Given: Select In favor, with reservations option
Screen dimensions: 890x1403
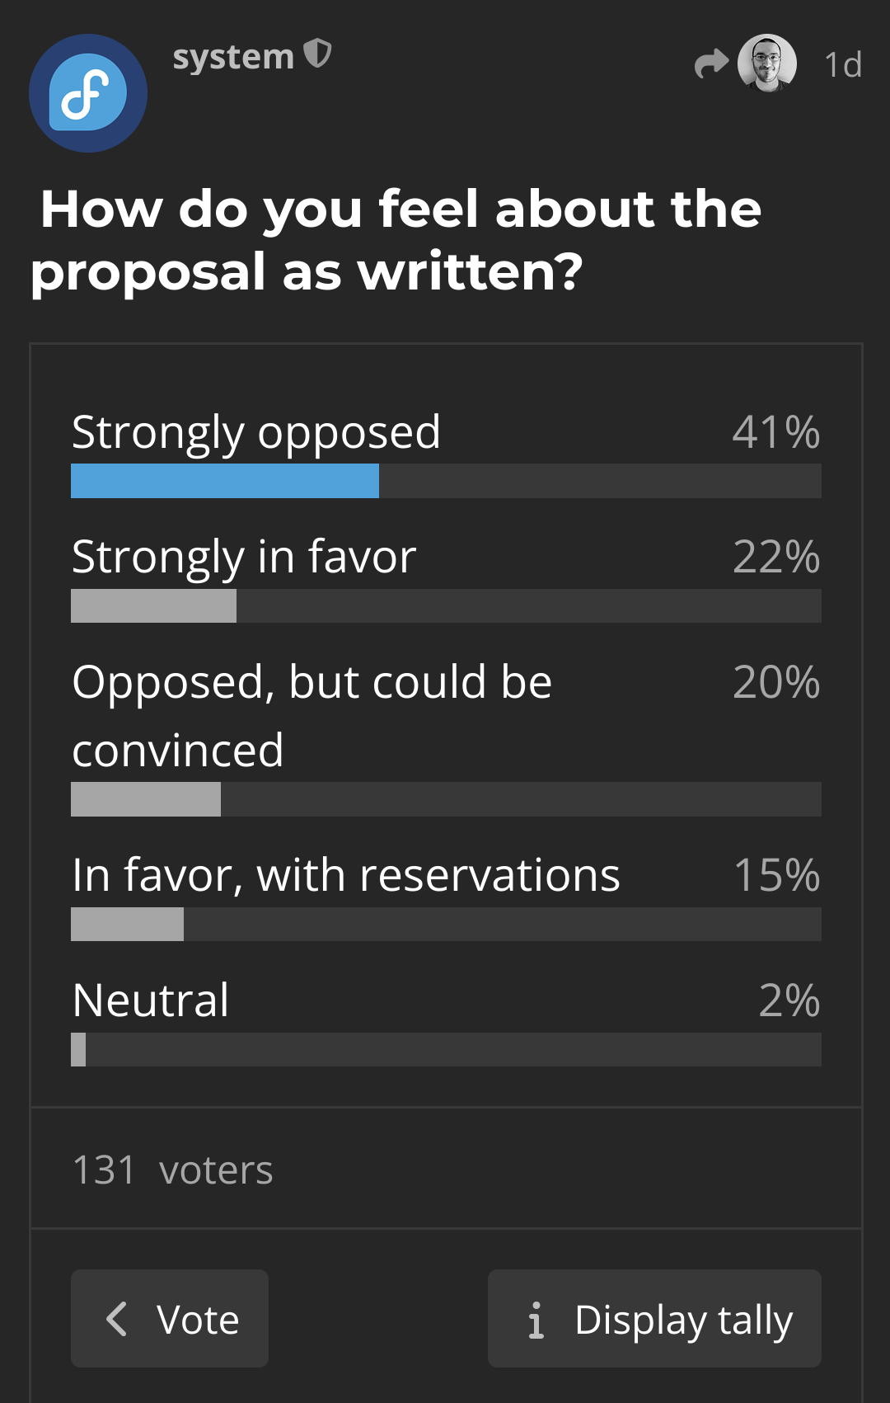Looking at the screenshot, I should tap(346, 875).
